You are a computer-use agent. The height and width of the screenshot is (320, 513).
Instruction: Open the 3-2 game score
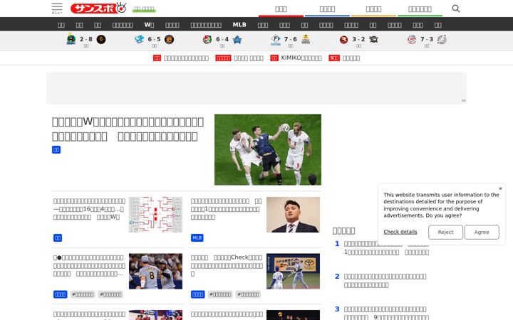[358, 39]
